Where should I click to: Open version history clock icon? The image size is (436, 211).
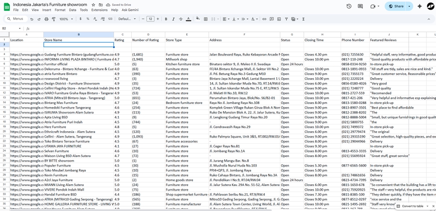pyautogui.click(x=349, y=6)
